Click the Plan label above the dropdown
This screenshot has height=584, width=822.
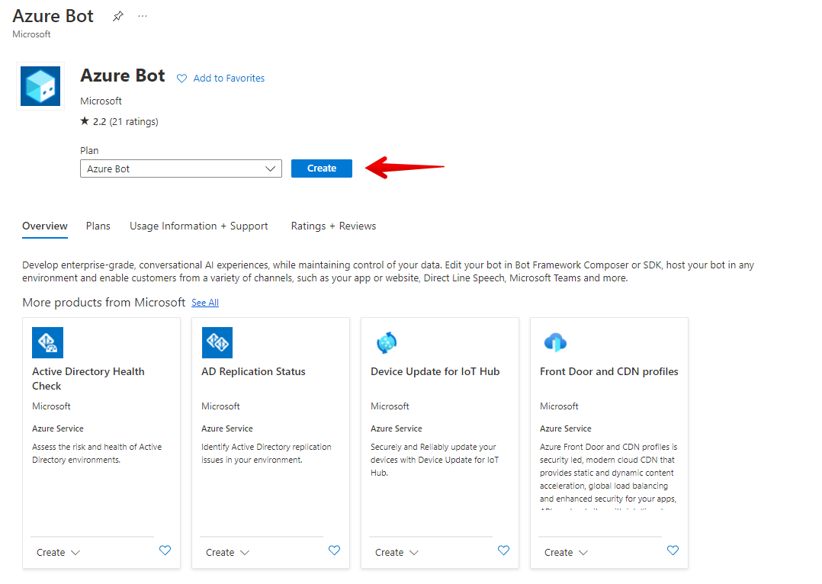click(89, 150)
